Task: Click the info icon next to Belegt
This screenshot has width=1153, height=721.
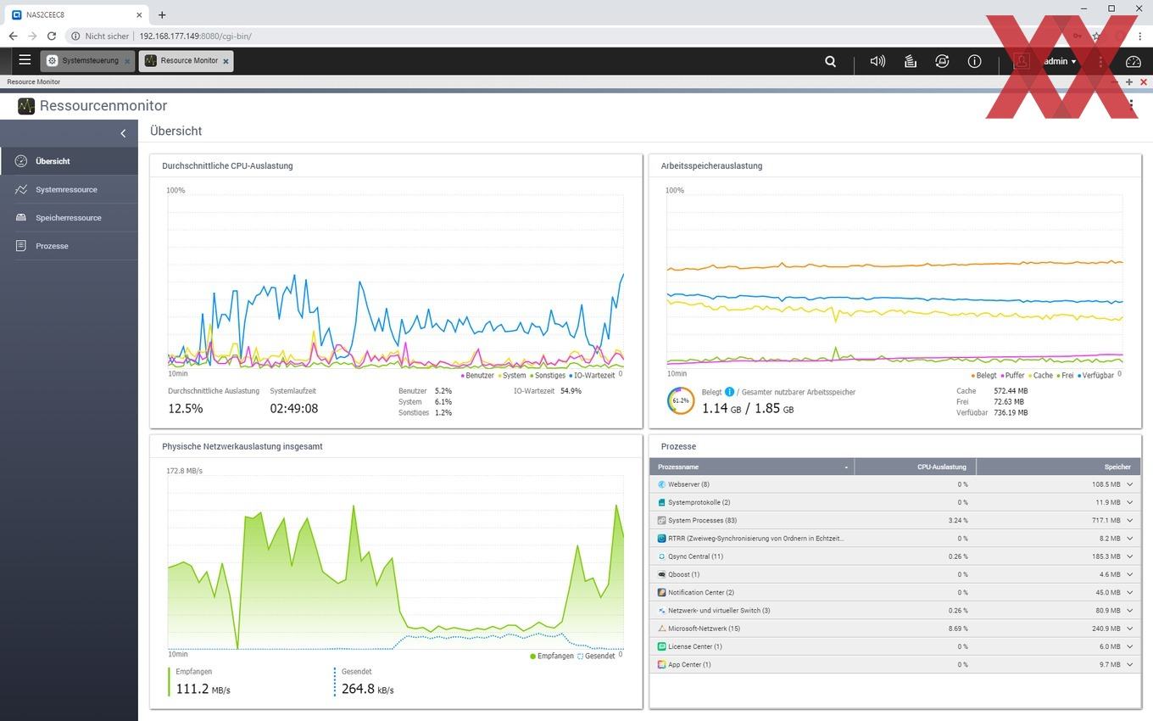Action: coord(729,392)
